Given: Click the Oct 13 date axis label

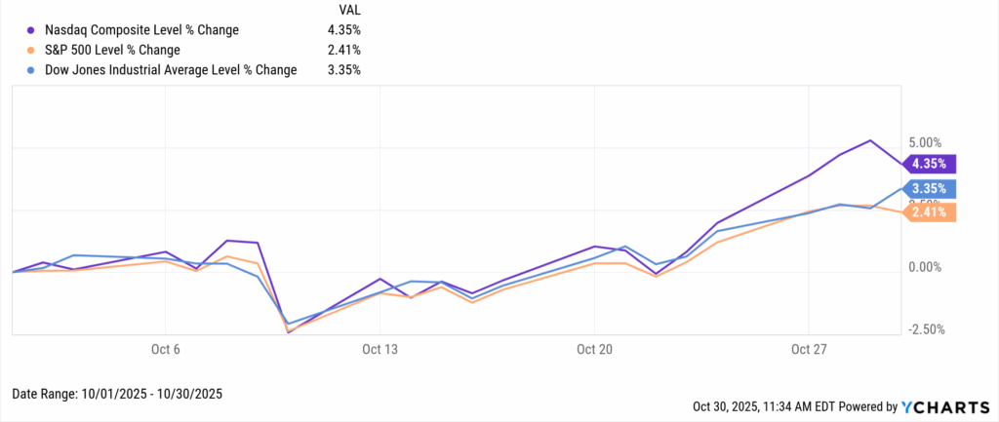Looking at the screenshot, I should pyautogui.click(x=381, y=348).
